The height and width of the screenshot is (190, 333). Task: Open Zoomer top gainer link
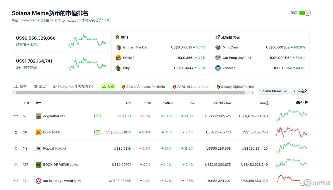229,68
